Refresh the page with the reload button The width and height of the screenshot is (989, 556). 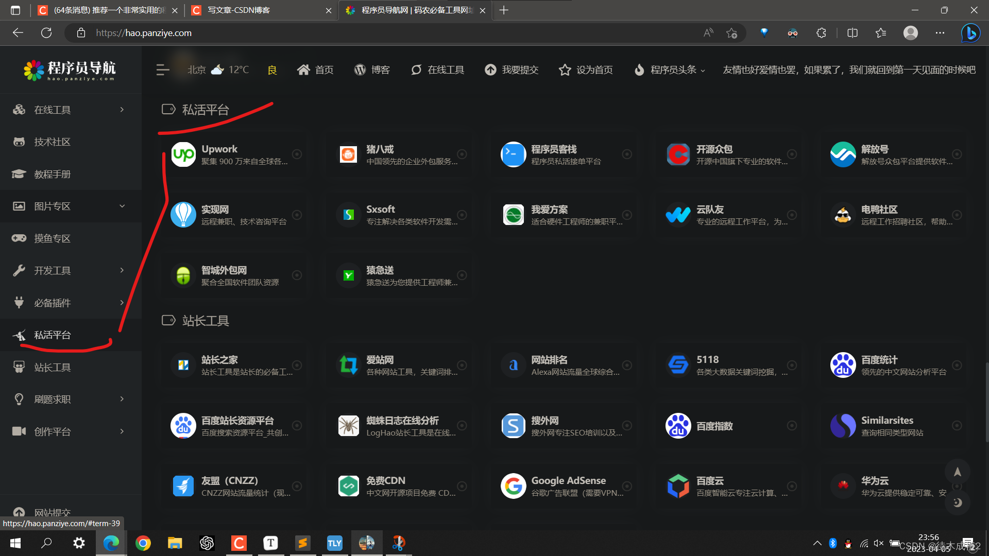(46, 33)
